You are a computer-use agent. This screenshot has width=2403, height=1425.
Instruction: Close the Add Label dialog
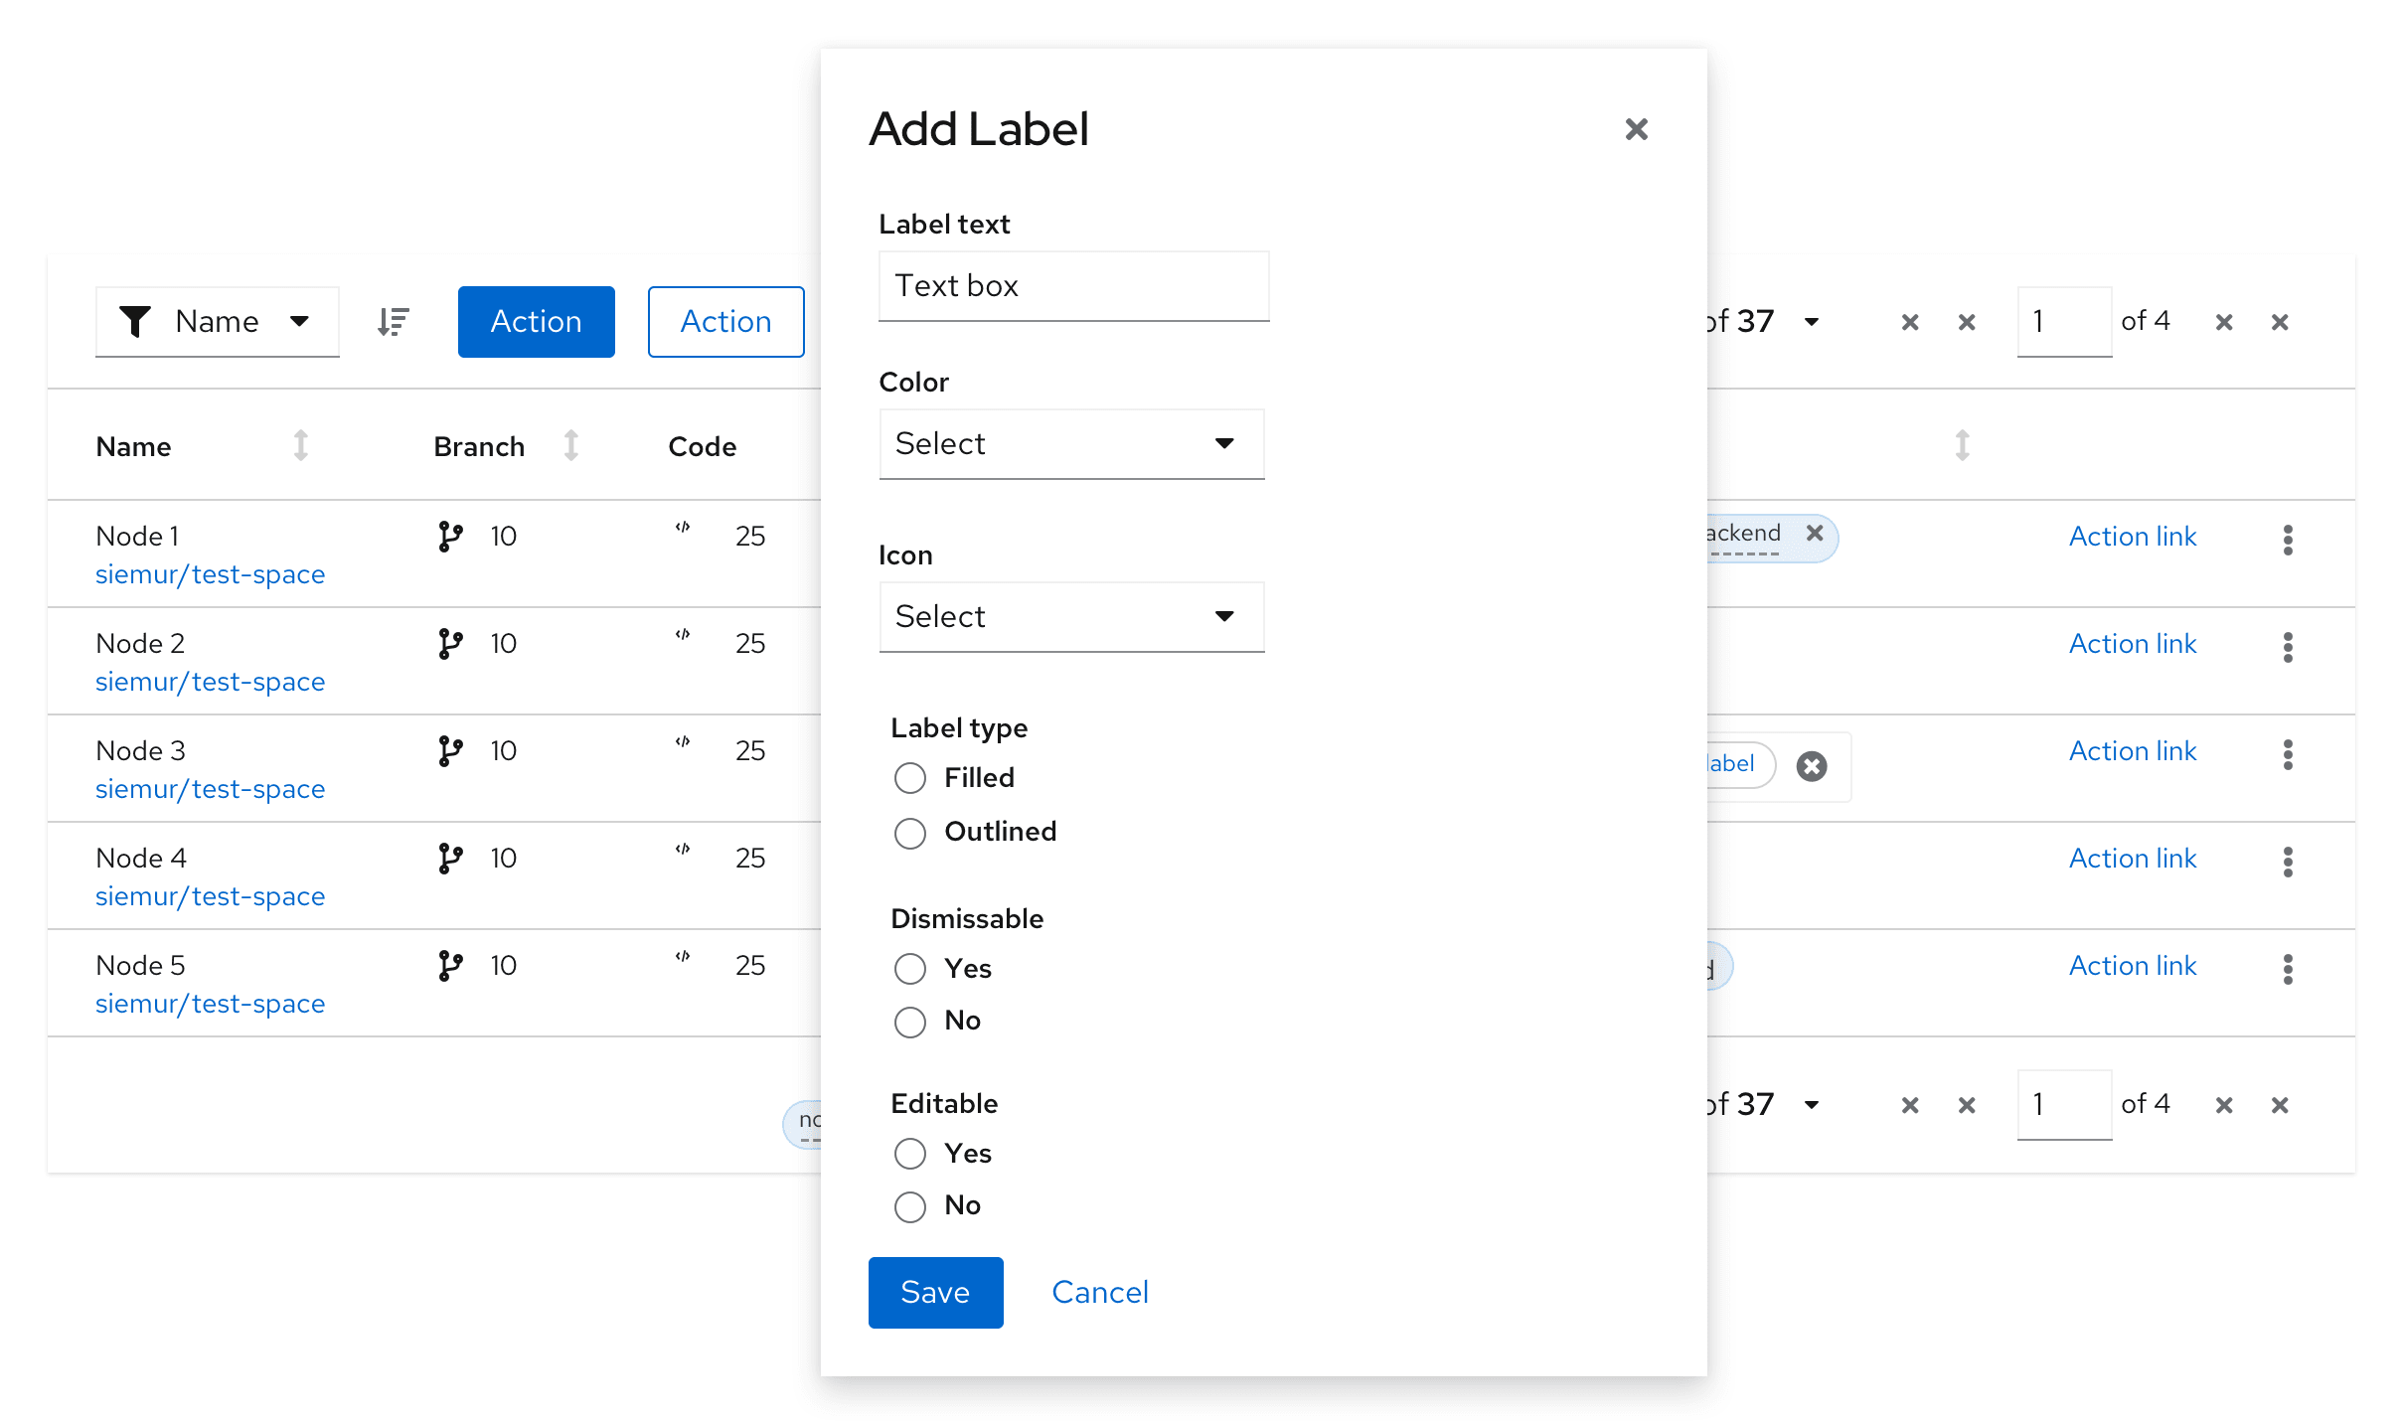(x=1636, y=129)
